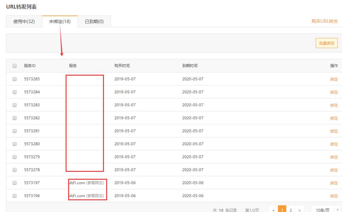Open the 已到期(0) tab
Image resolution: width=342 pixels, height=212 pixels.
coord(94,22)
